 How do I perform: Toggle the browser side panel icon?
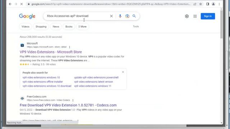[x=208, y=4]
